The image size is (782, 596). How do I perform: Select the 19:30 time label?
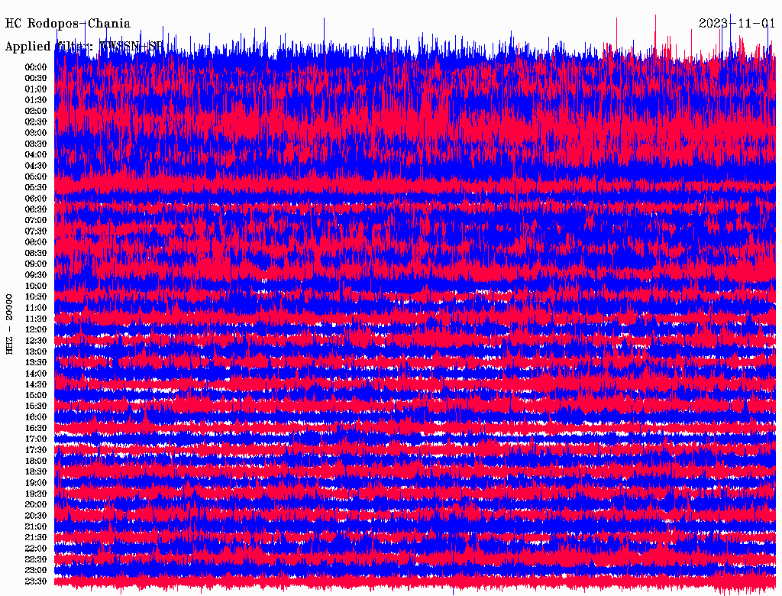coord(35,494)
